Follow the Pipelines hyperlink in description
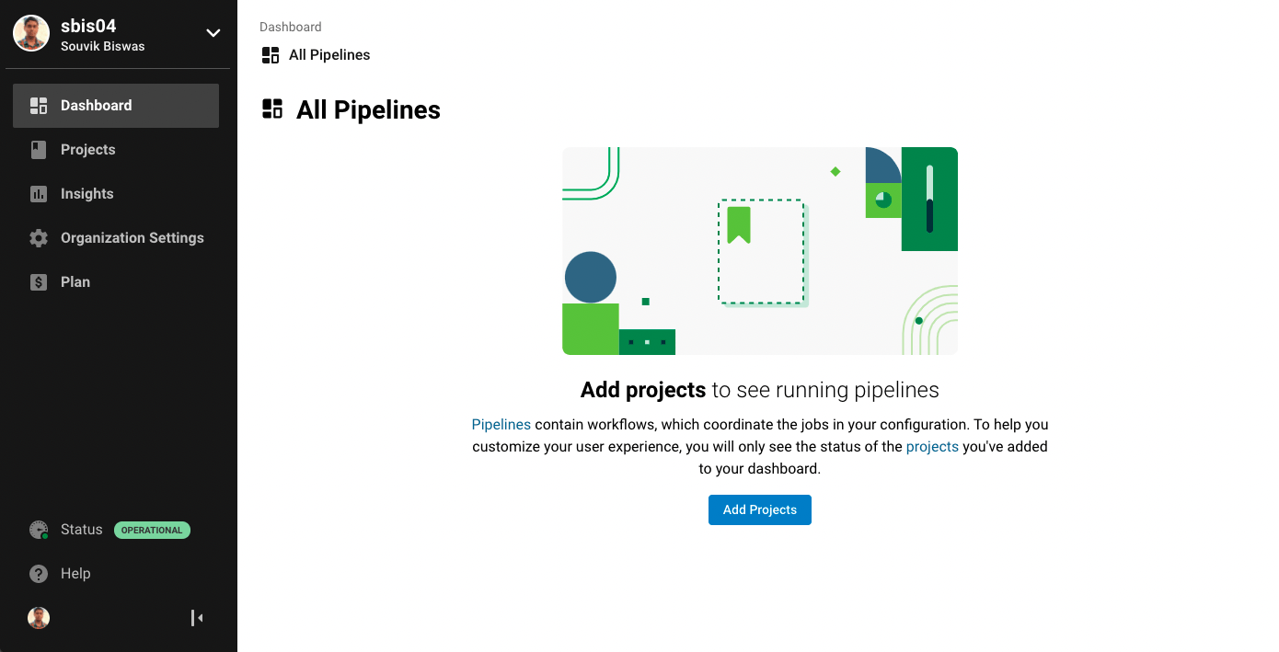 (x=501, y=425)
